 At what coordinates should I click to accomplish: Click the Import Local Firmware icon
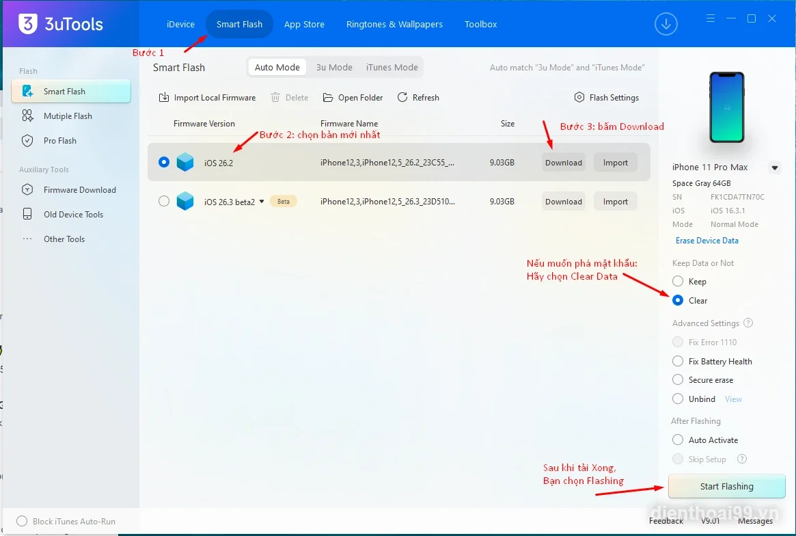(x=163, y=97)
